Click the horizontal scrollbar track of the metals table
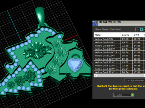Viewport: 145px width, 108px height. 121,76
